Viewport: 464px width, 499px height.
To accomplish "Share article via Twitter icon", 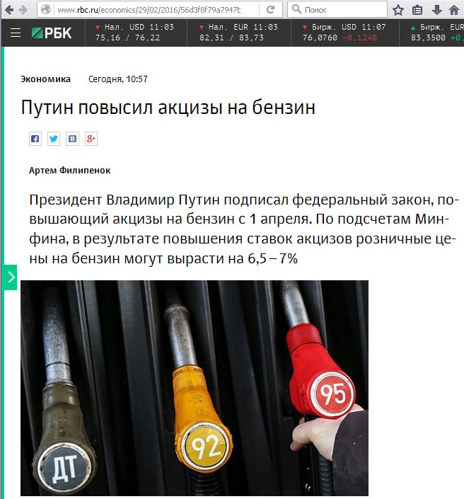I will click(x=54, y=139).
